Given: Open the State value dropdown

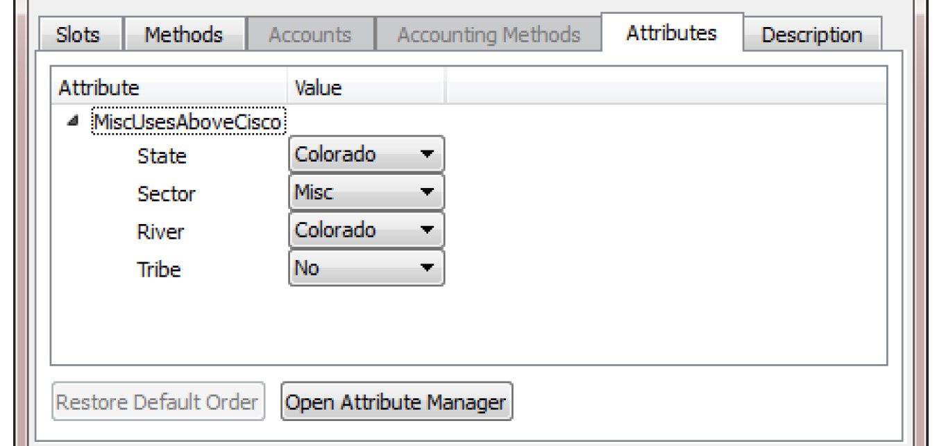Looking at the screenshot, I should click(366, 155).
